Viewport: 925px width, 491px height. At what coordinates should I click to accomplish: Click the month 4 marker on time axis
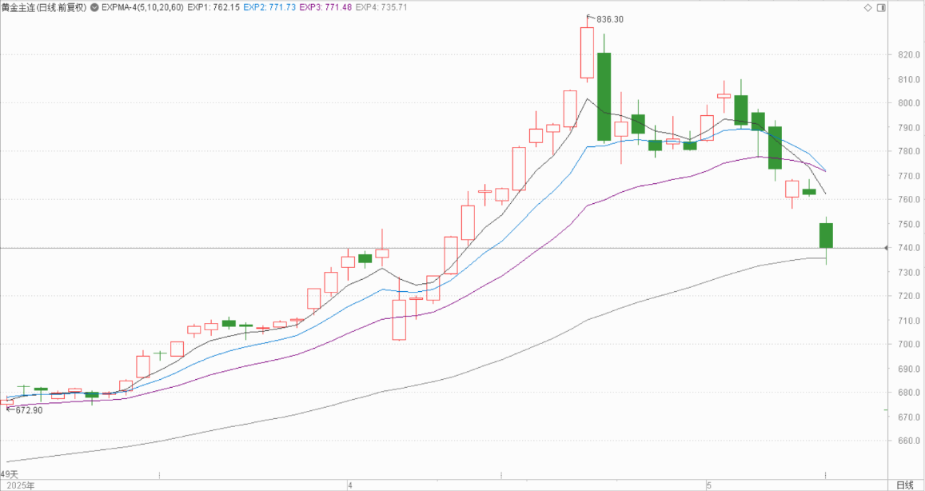pos(349,485)
